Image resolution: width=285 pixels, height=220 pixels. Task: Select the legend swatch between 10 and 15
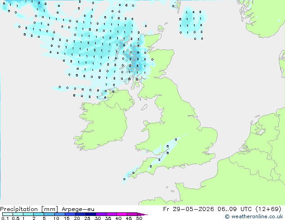pyautogui.click(x=60, y=214)
